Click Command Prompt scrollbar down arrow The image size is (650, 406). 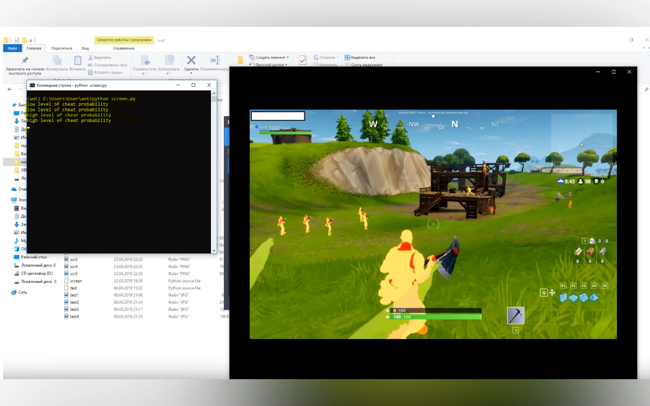click(x=214, y=250)
